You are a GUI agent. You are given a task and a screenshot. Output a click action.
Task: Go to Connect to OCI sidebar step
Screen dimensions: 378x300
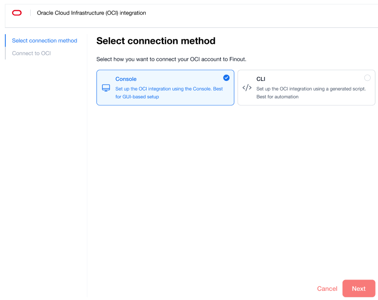click(31, 54)
